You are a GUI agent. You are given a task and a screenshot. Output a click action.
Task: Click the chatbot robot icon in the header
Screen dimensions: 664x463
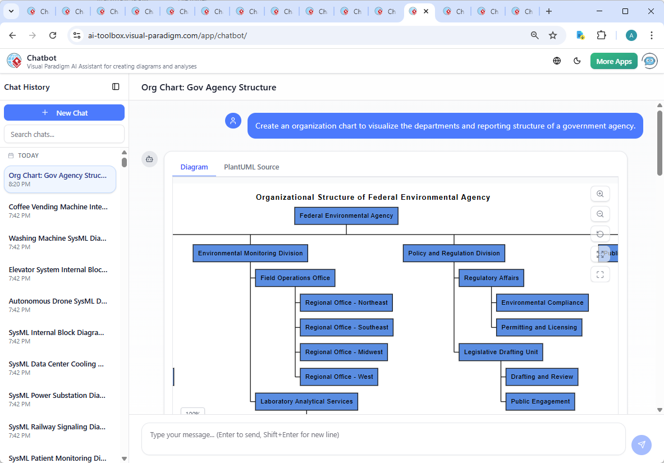point(649,61)
